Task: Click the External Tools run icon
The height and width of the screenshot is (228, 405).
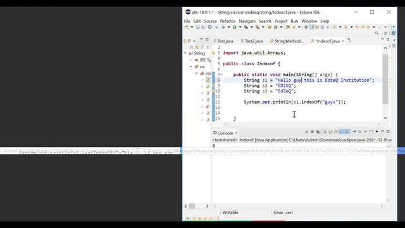Action: (258, 27)
